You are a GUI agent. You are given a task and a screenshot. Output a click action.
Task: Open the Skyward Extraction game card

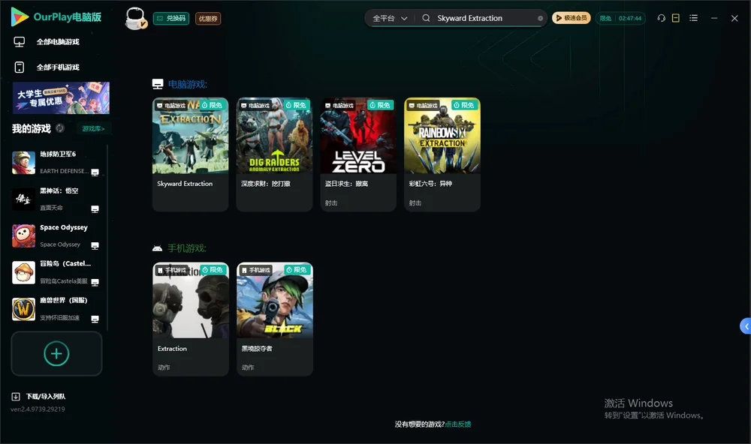(190, 154)
